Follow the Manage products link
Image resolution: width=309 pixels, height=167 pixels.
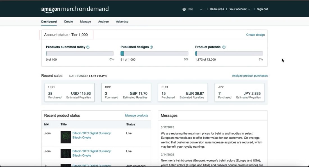137,115
